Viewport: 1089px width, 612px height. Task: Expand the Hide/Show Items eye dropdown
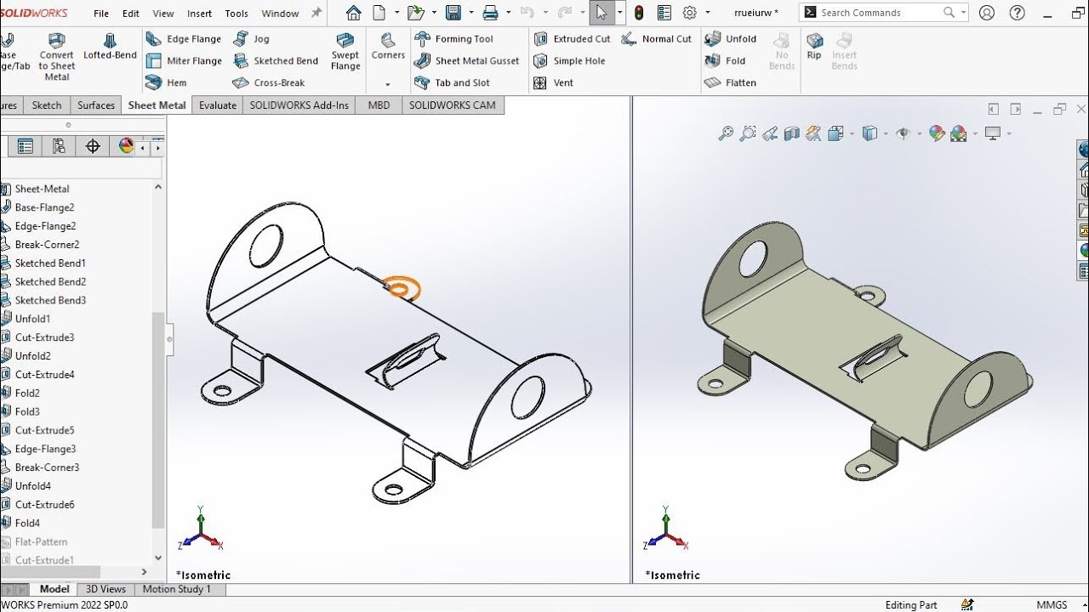coord(920,133)
